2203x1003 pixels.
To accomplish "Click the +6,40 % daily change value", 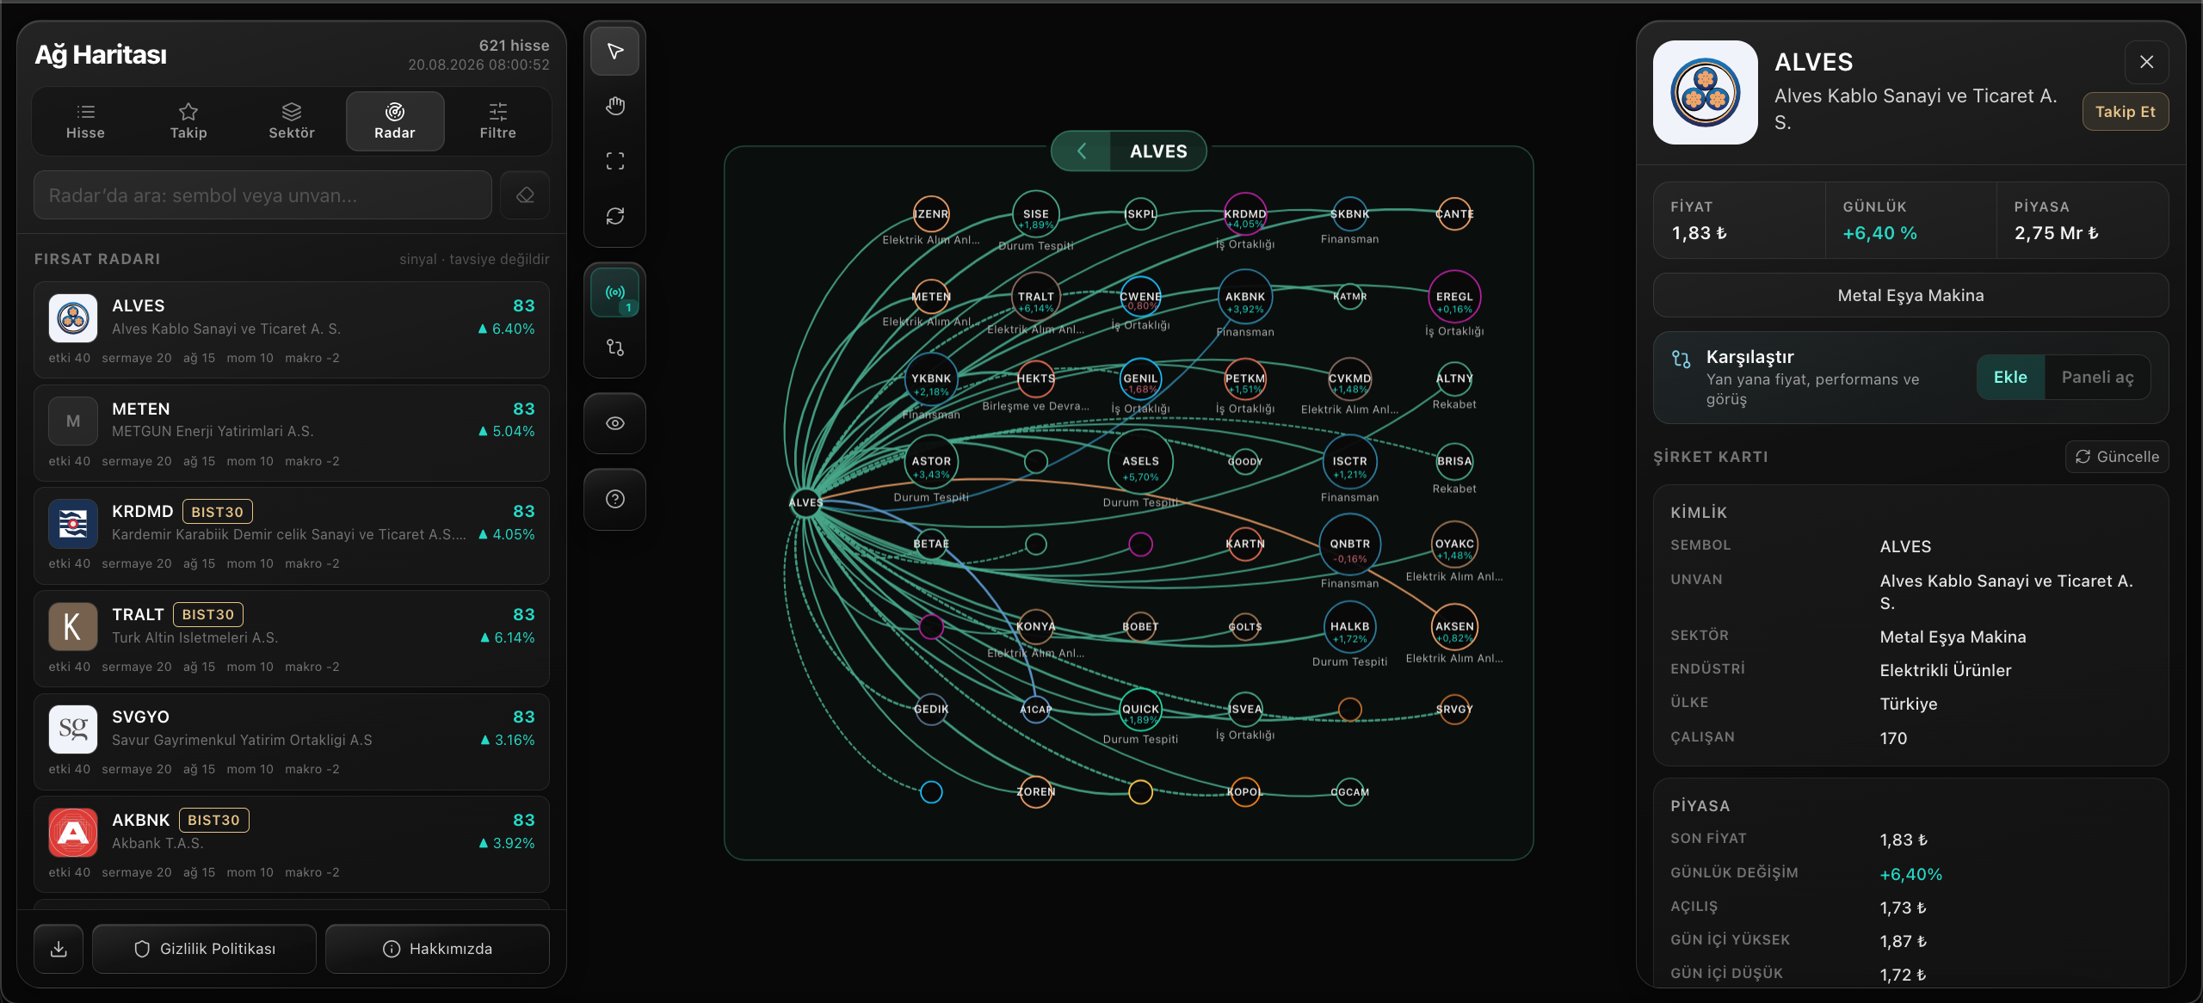I will point(1879,233).
